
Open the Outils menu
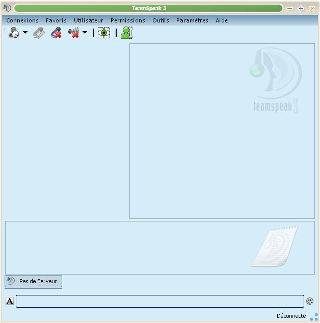tap(161, 20)
